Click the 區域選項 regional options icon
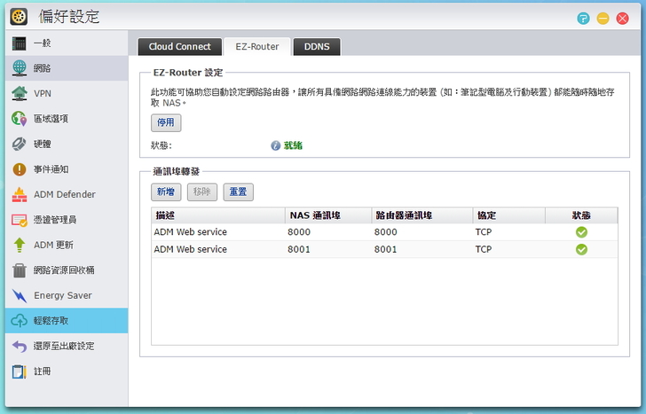Screen dimensions: 646x414 pyautogui.click(x=20, y=119)
